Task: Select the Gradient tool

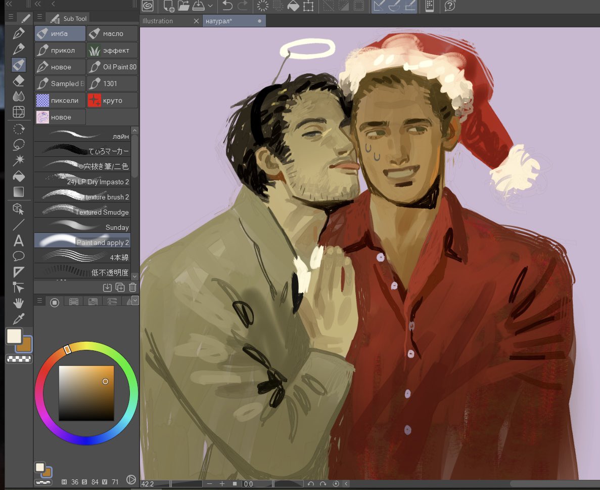Action: (19, 192)
